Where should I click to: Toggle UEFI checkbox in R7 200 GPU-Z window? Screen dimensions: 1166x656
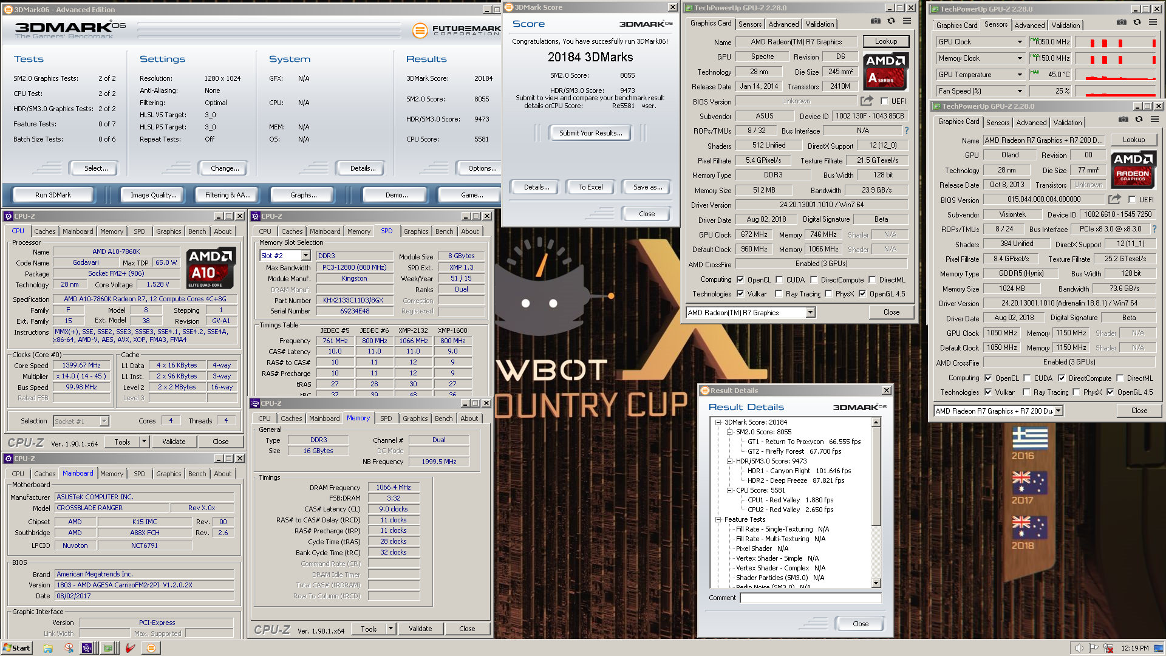1132,200
